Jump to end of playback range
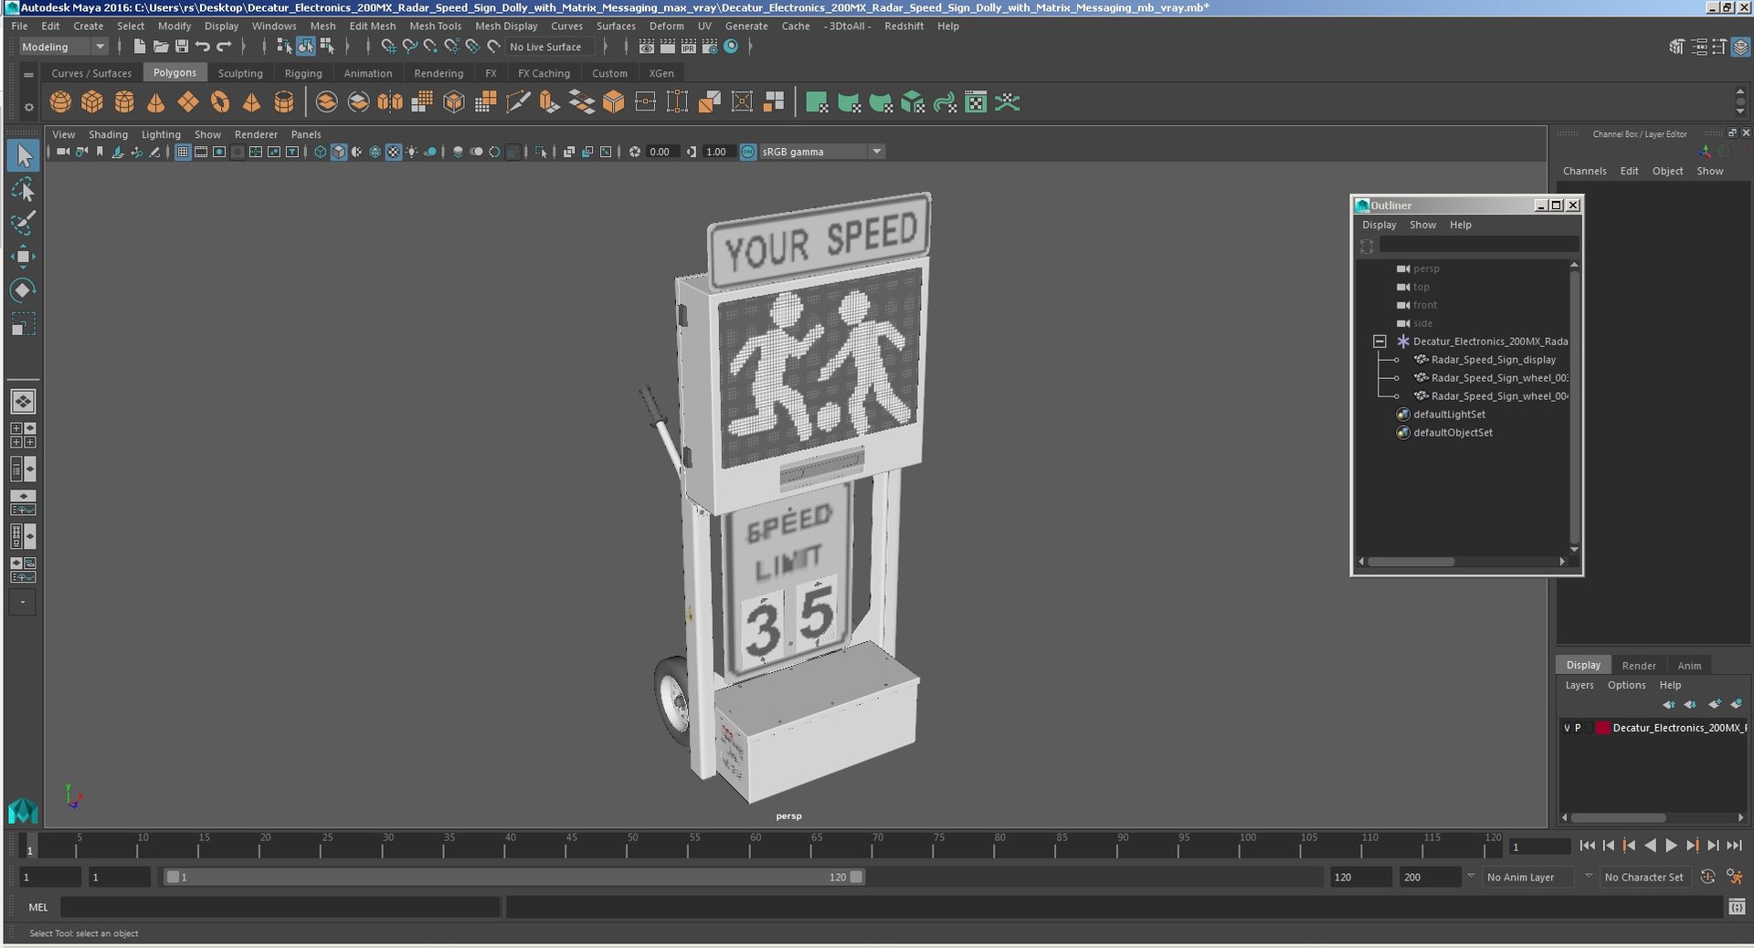 tap(1734, 846)
